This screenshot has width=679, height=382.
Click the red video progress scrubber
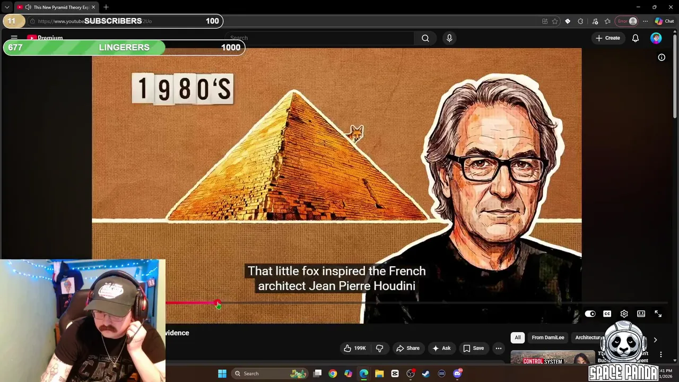217,303
